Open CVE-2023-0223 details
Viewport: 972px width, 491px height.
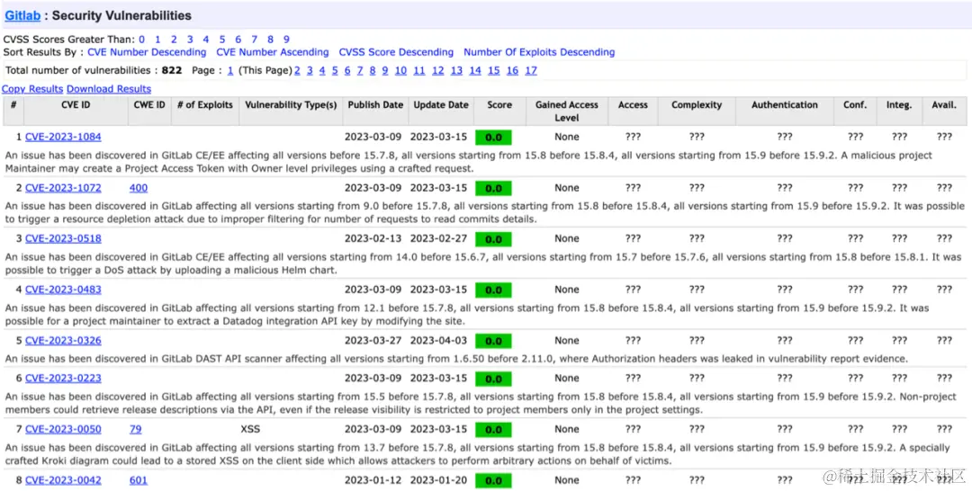[x=63, y=379]
